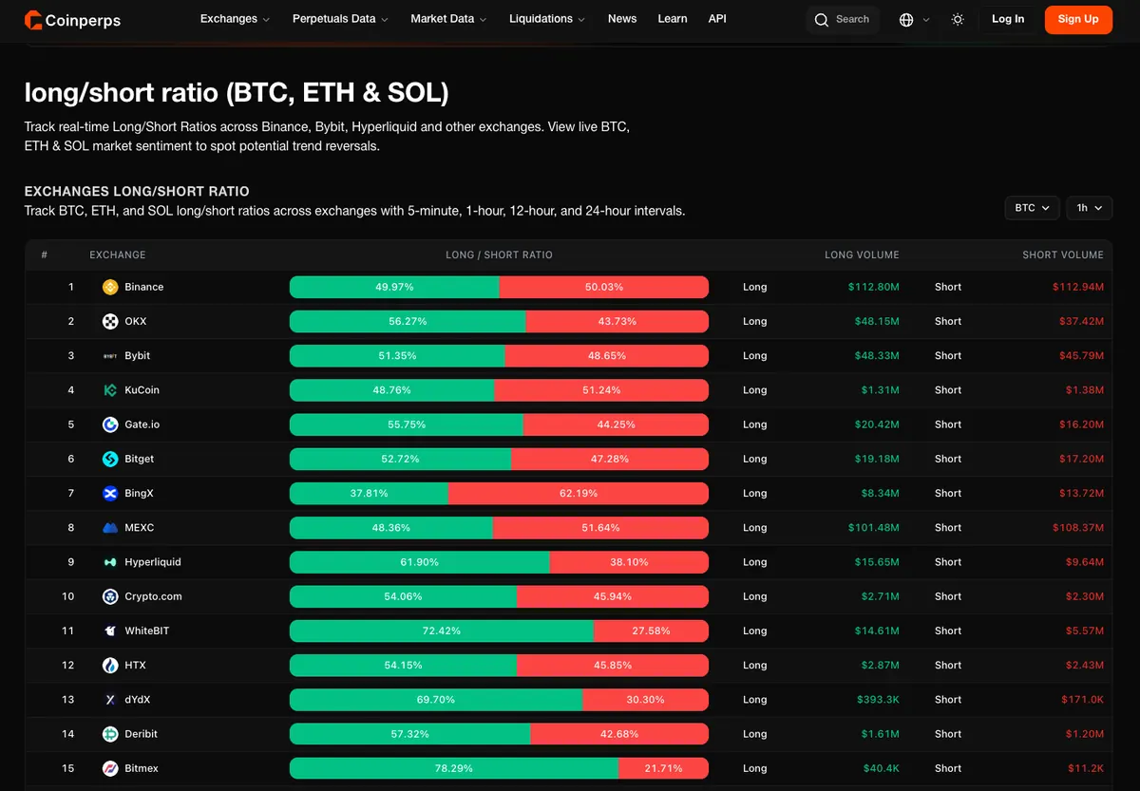Click the Binance exchange name

pos(144,287)
